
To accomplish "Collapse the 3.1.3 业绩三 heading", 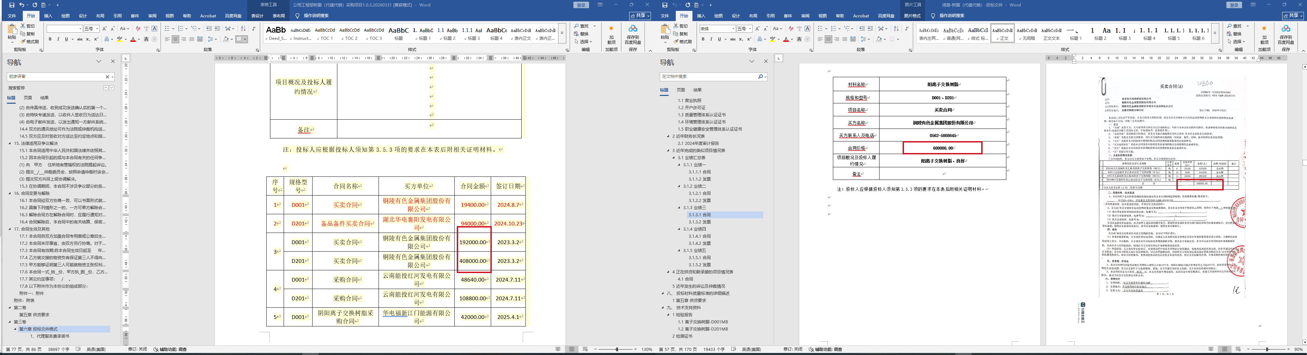I will point(680,207).
